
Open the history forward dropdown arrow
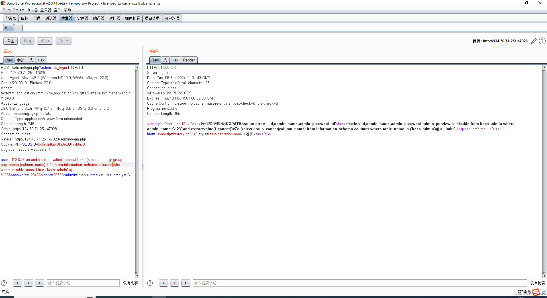point(68,41)
